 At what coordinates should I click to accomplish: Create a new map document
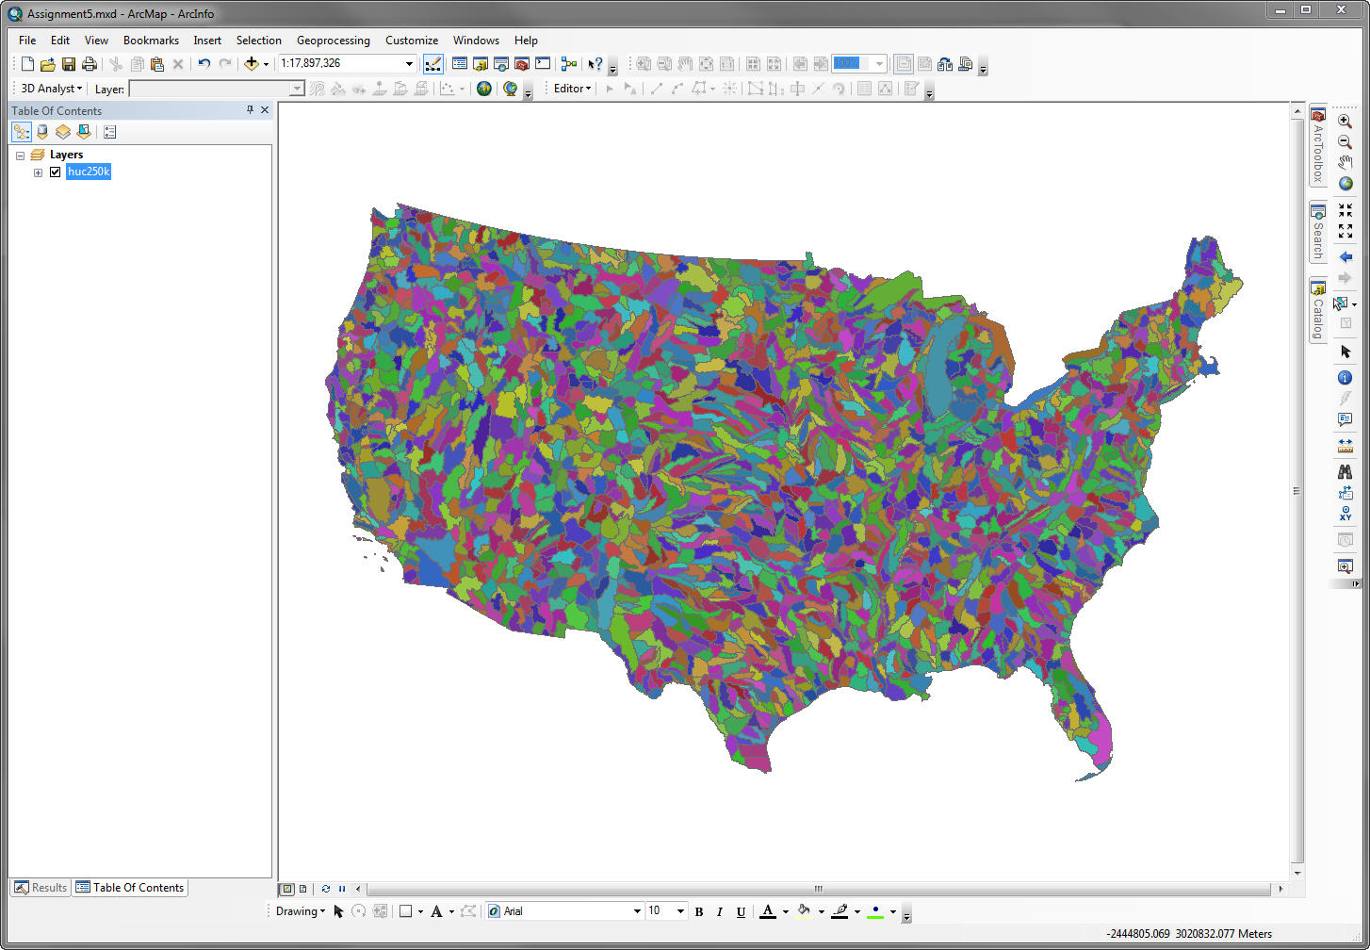click(27, 64)
